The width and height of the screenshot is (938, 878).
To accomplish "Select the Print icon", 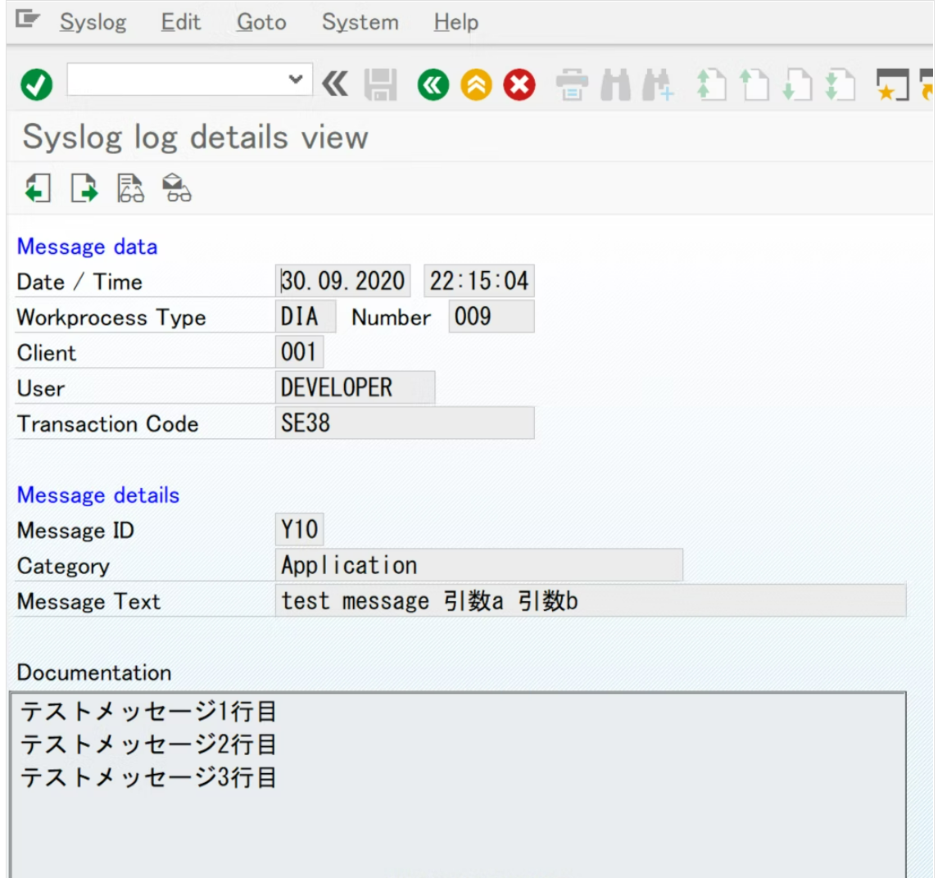I will pos(572,84).
